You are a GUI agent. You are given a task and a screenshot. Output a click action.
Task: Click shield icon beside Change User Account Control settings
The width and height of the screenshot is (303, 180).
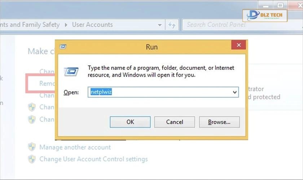(x=32, y=159)
